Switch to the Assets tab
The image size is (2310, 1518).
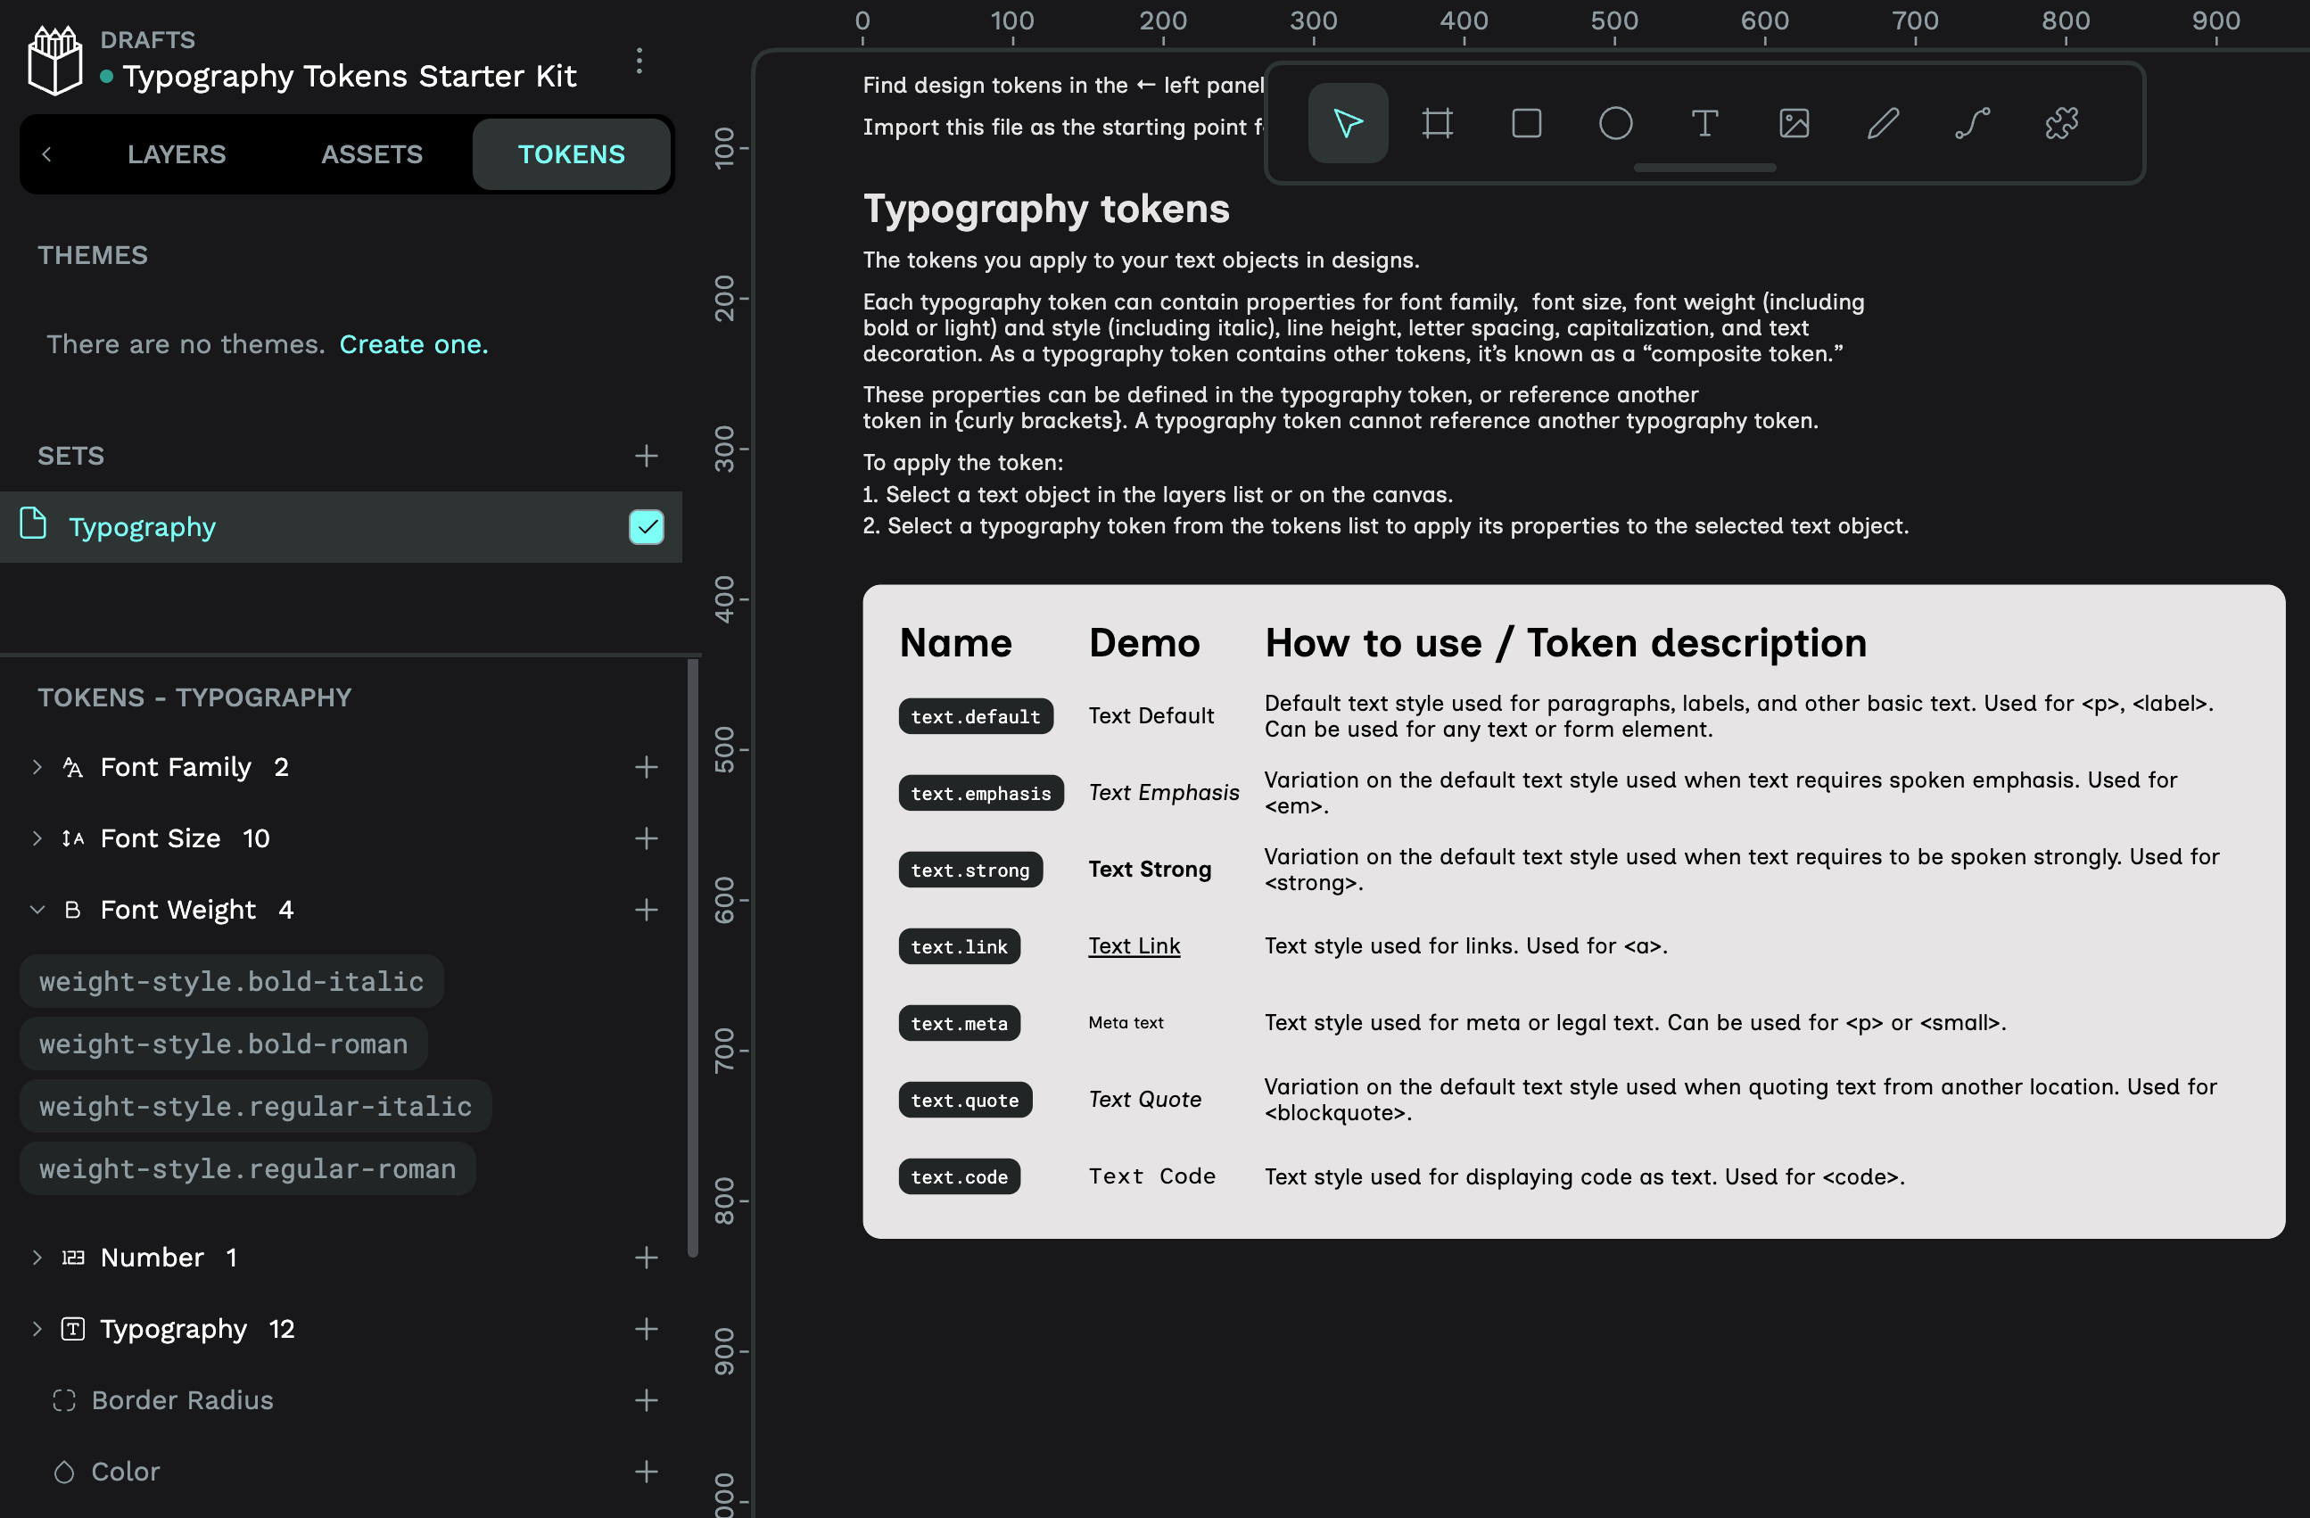point(372,154)
